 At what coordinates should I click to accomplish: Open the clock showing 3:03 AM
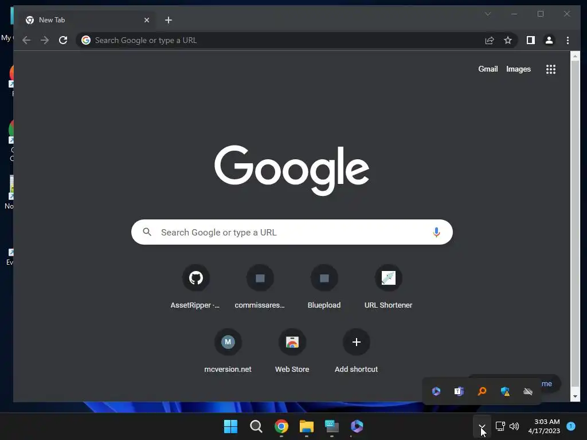click(544, 426)
